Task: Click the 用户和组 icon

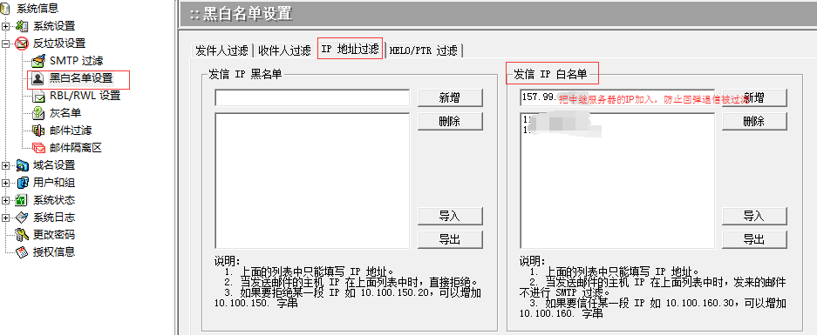Action: [x=23, y=183]
